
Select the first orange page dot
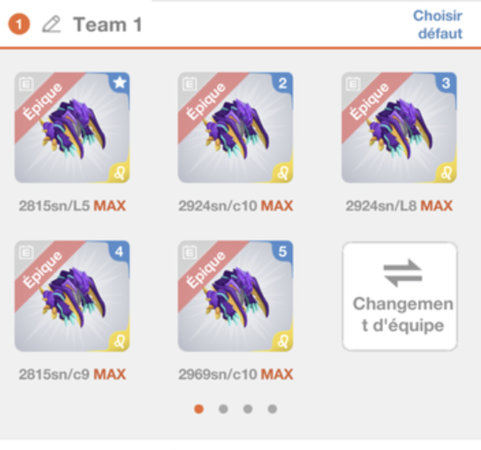(x=199, y=409)
